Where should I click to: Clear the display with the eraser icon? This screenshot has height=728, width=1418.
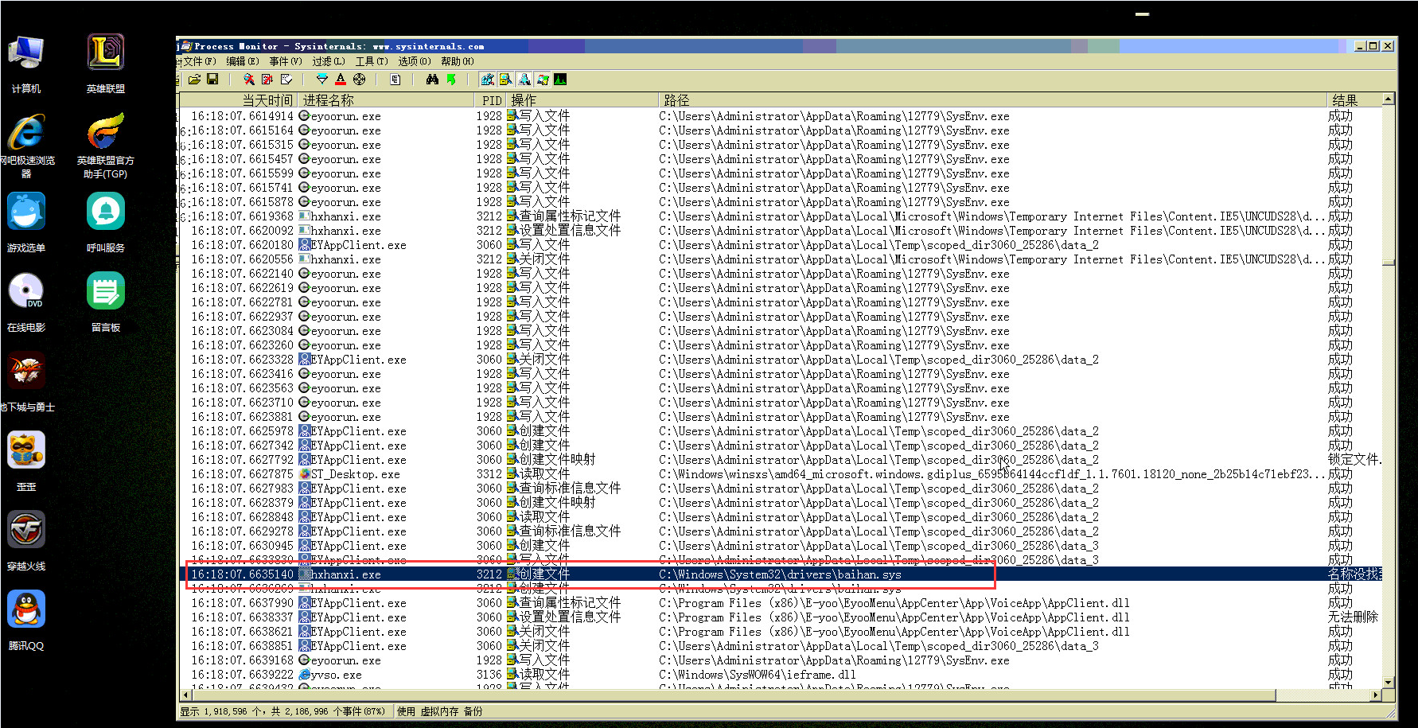click(x=286, y=80)
